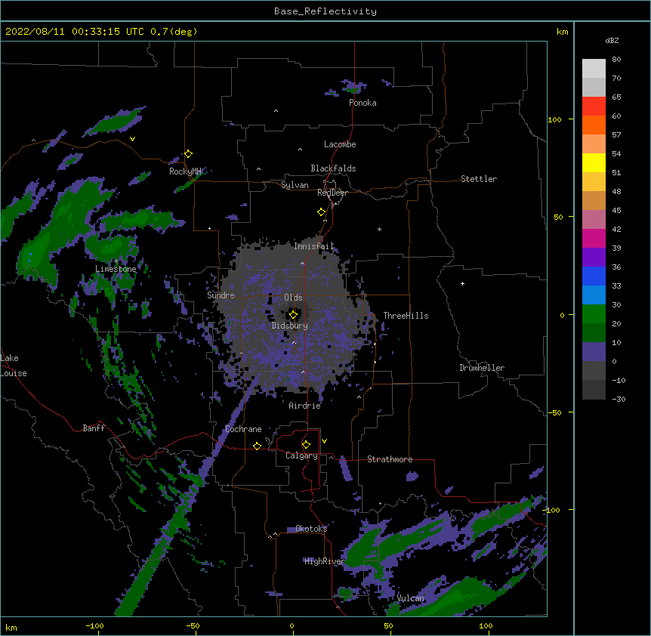Pick the light gray 80-70 dBZ swatch
The height and width of the screenshot is (636, 651).
pos(594,69)
